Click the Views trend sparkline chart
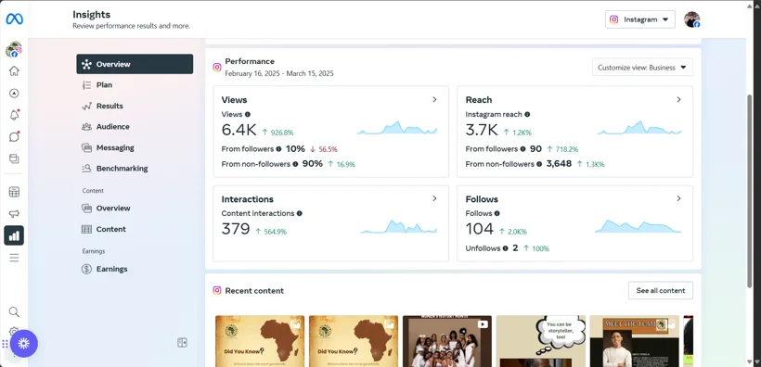The image size is (761, 367). pos(397,128)
